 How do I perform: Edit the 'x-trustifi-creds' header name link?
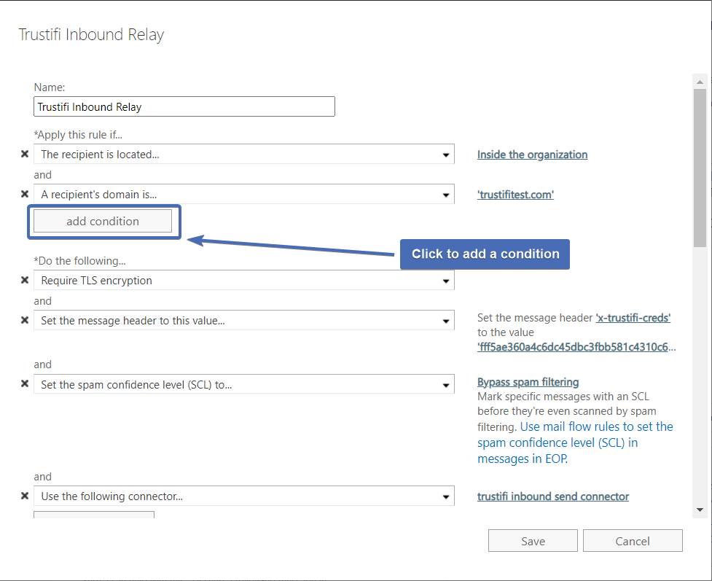coord(633,318)
